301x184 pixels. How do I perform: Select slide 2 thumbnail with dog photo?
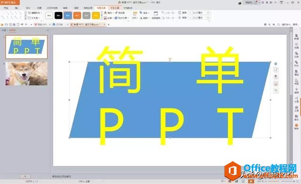tap(26, 73)
